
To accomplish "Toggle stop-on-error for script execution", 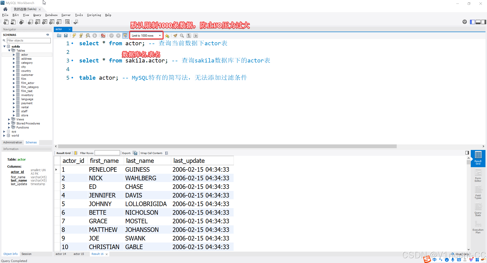I will (103, 36).
